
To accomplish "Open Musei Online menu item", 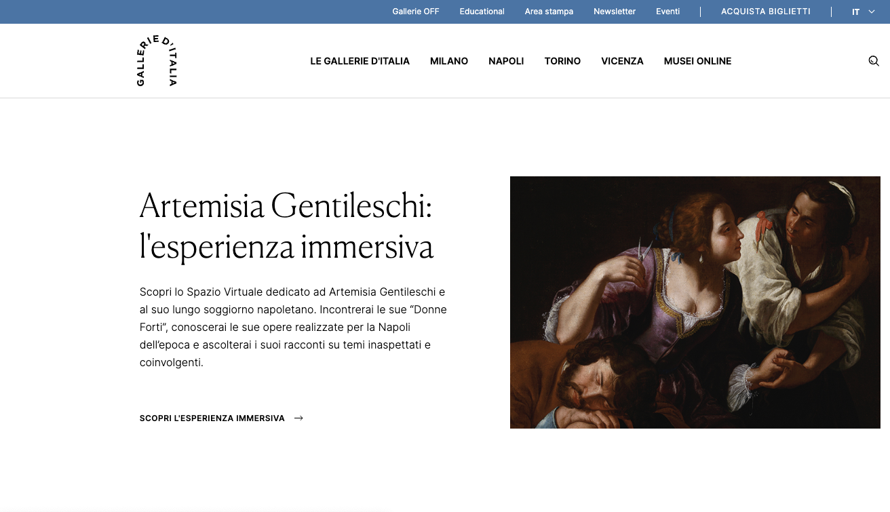I will point(697,61).
